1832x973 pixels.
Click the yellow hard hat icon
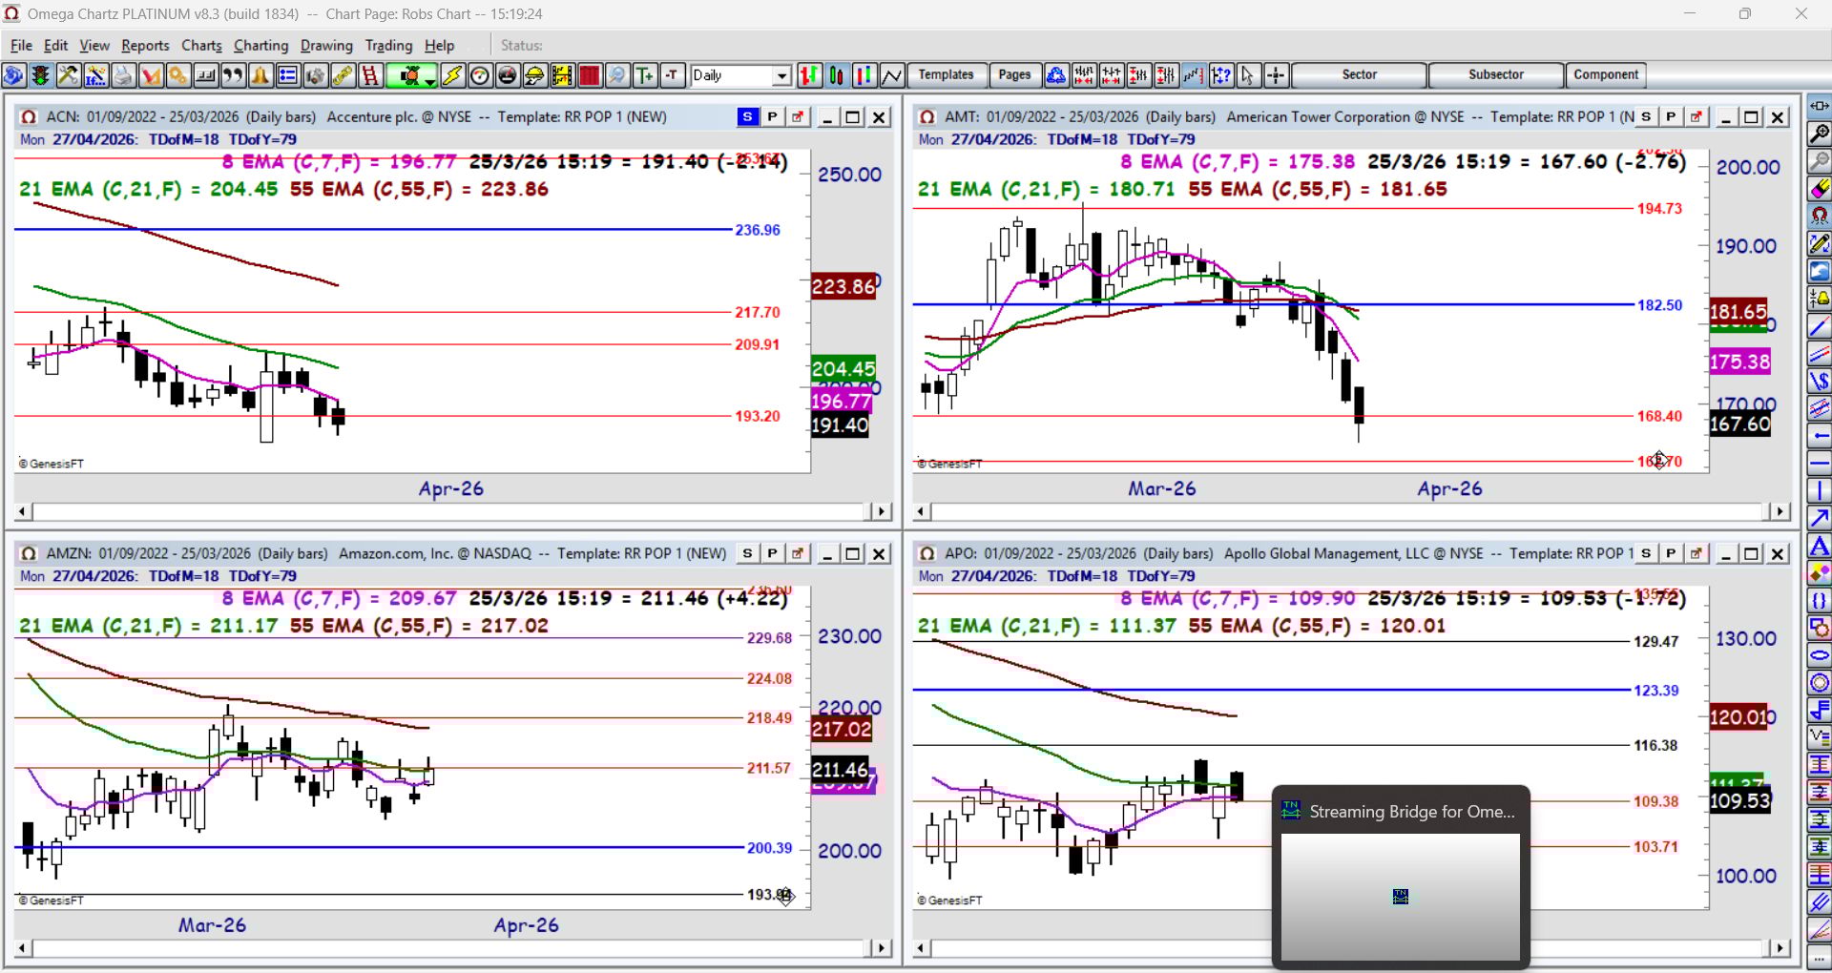click(535, 75)
